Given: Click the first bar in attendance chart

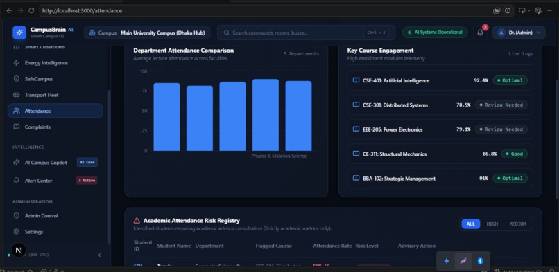Looking at the screenshot, I should tap(166, 117).
